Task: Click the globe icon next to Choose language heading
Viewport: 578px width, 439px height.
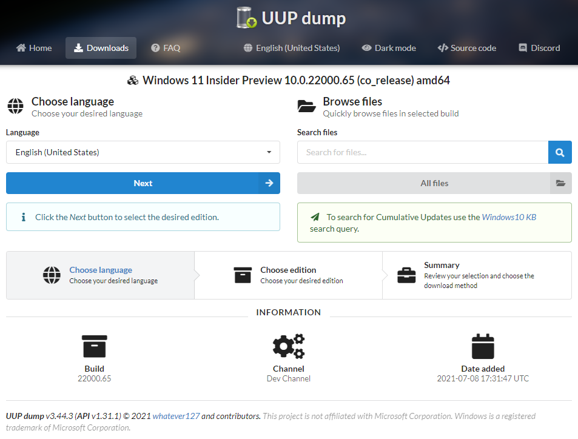Action: click(x=16, y=106)
